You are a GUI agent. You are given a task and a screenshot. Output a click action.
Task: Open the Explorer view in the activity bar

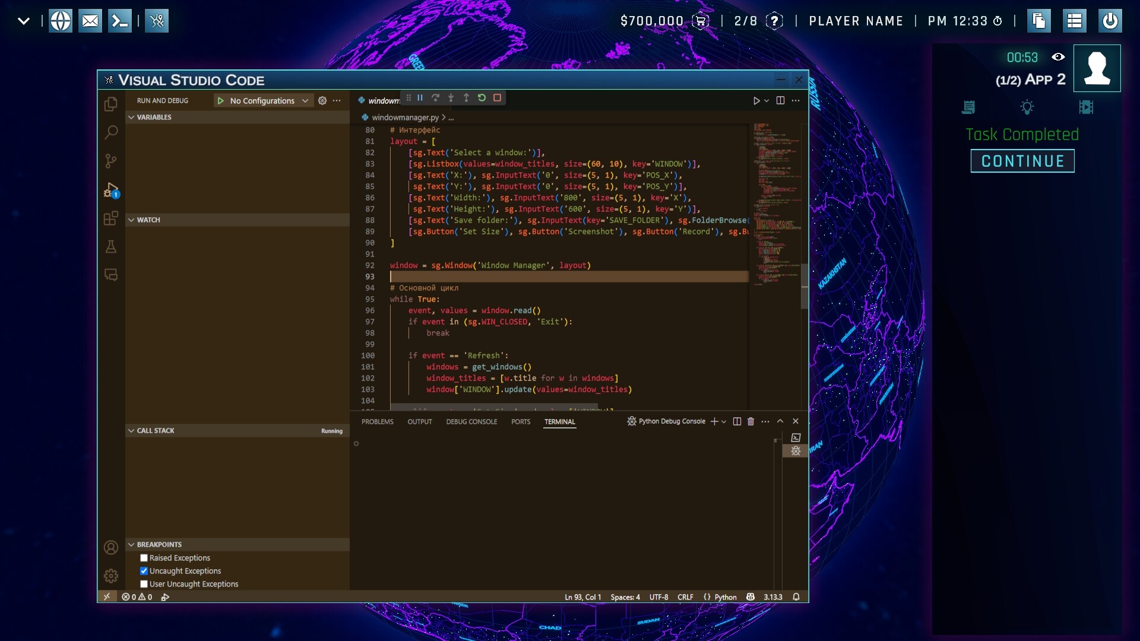point(111,103)
